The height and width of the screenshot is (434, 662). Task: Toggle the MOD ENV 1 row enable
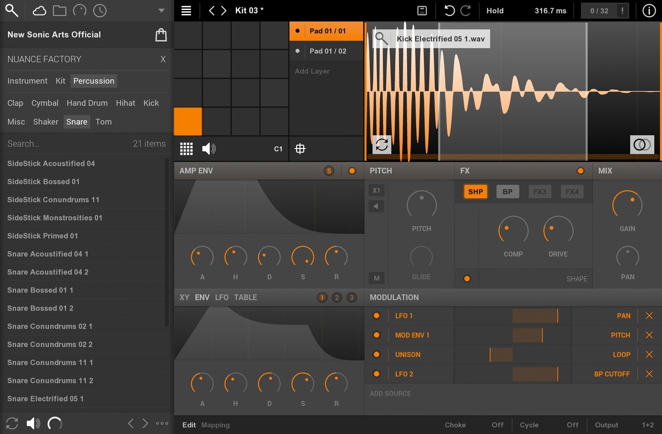tap(377, 335)
